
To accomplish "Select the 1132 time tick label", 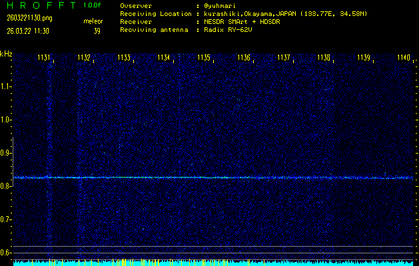I will tap(84, 58).
